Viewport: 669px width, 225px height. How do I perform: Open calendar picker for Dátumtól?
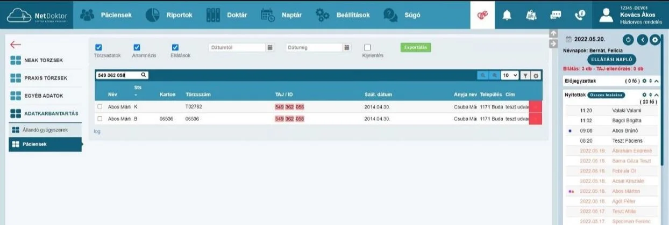click(271, 47)
